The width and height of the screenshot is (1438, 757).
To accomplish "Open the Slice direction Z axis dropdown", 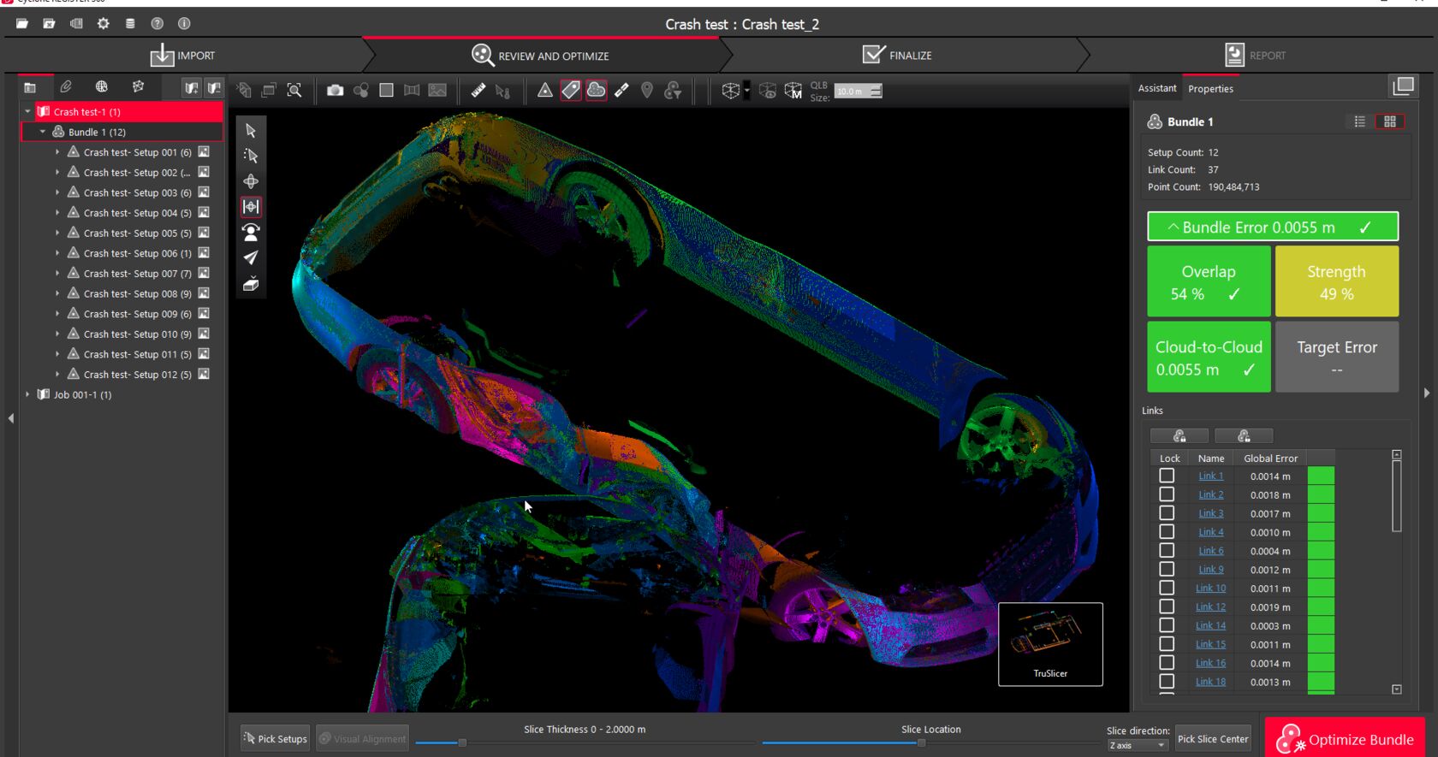I will tap(1138, 745).
